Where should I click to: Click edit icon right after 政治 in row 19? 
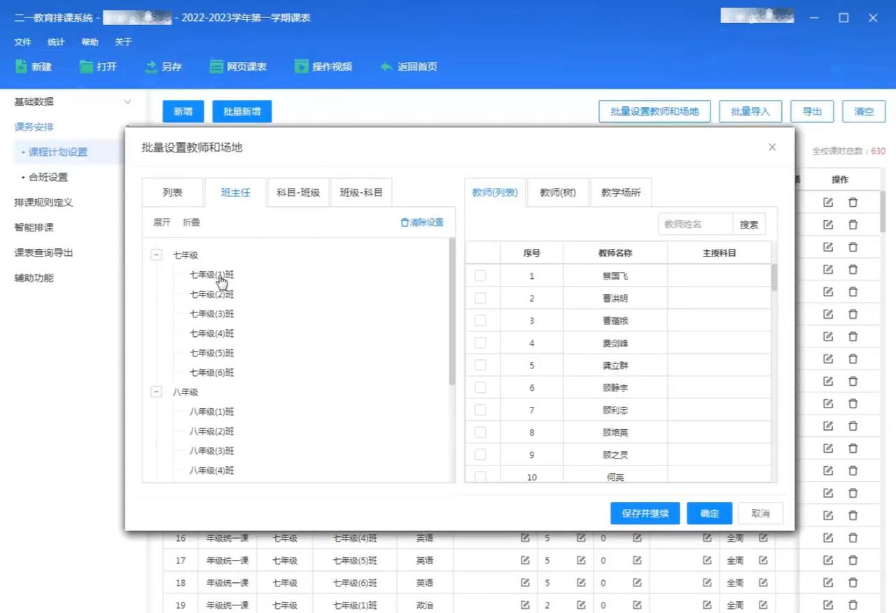click(525, 605)
